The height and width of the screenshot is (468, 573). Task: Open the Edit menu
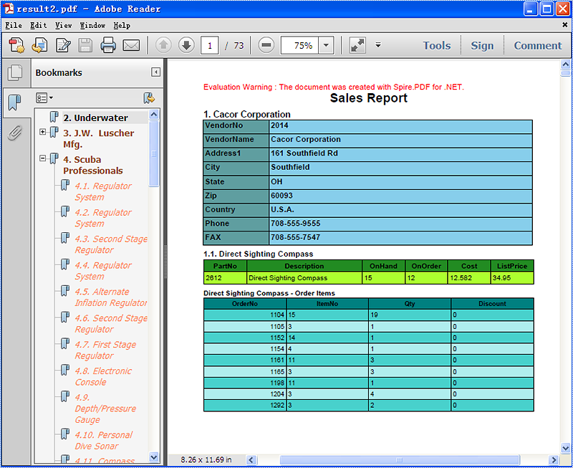[x=38, y=25]
